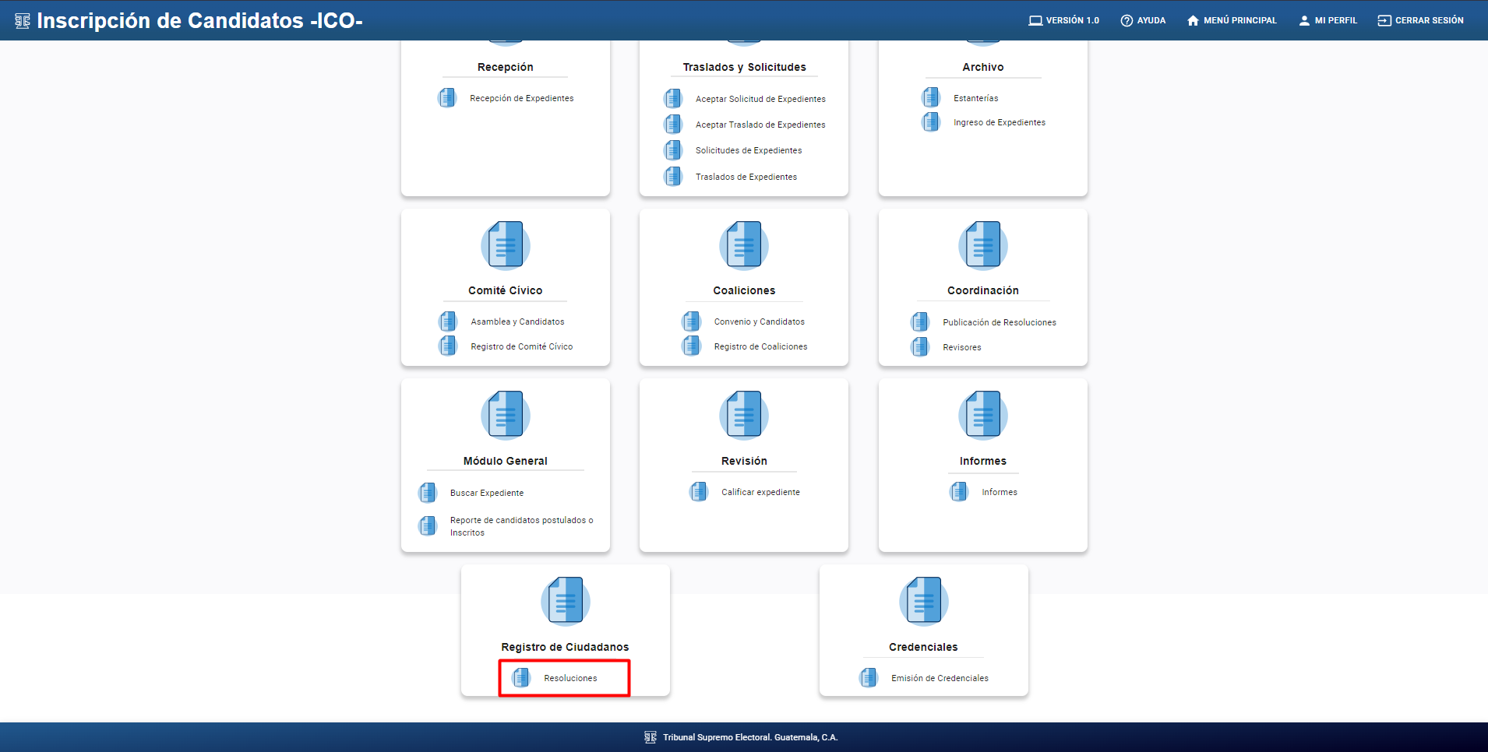1488x752 pixels.
Task: Click the document icon beside Recepción de Expedientes
Action: point(447,98)
